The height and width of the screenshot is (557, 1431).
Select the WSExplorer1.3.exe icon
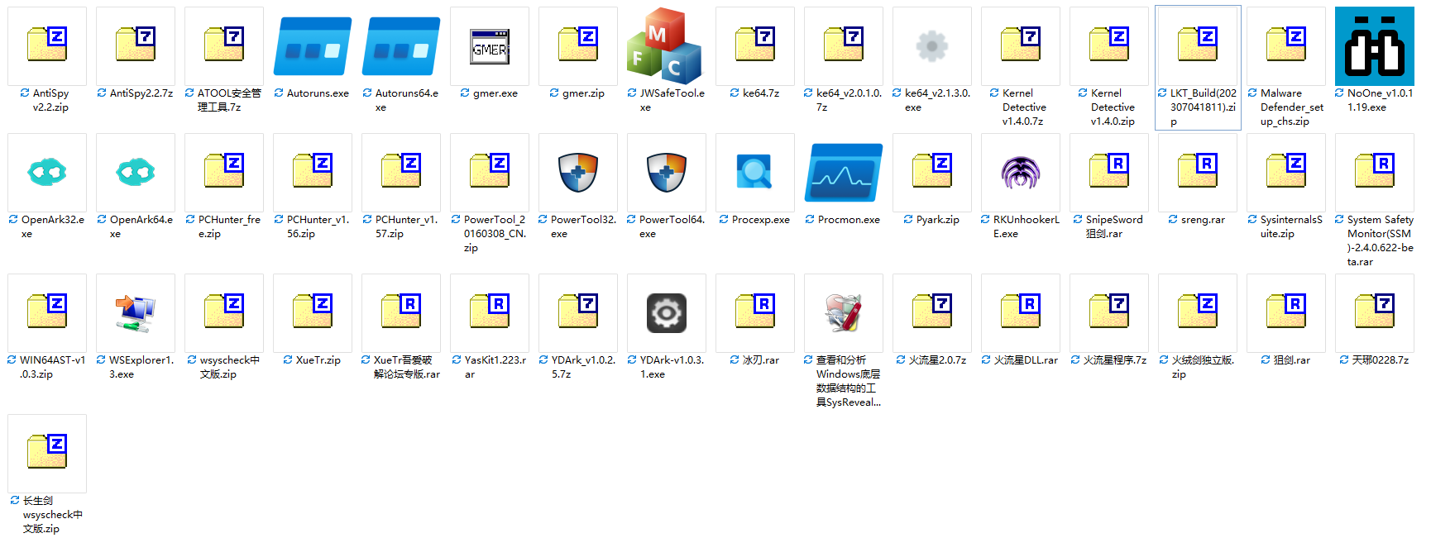click(x=136, y=313)
